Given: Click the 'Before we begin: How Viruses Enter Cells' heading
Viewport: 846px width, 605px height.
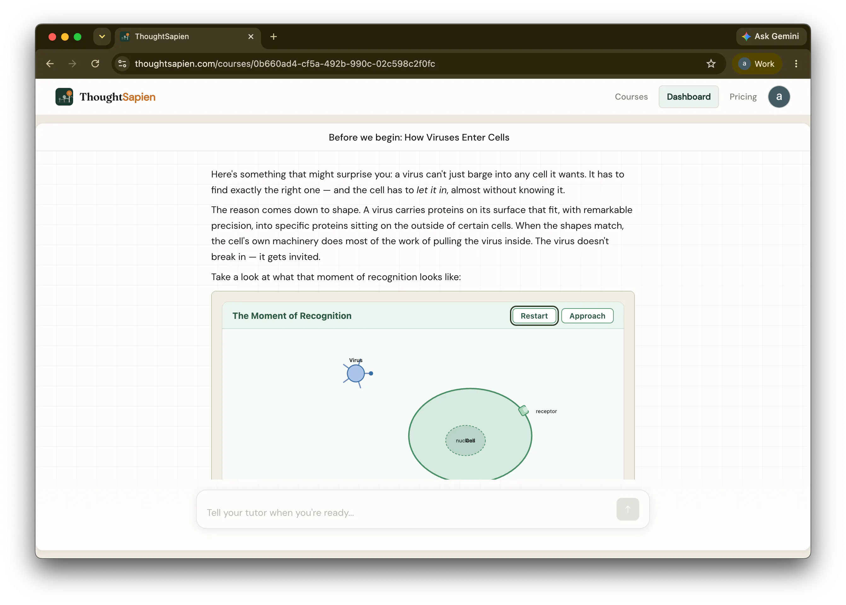Looking at the screenshot, I should pyautogui.click(x=419, y=137).
